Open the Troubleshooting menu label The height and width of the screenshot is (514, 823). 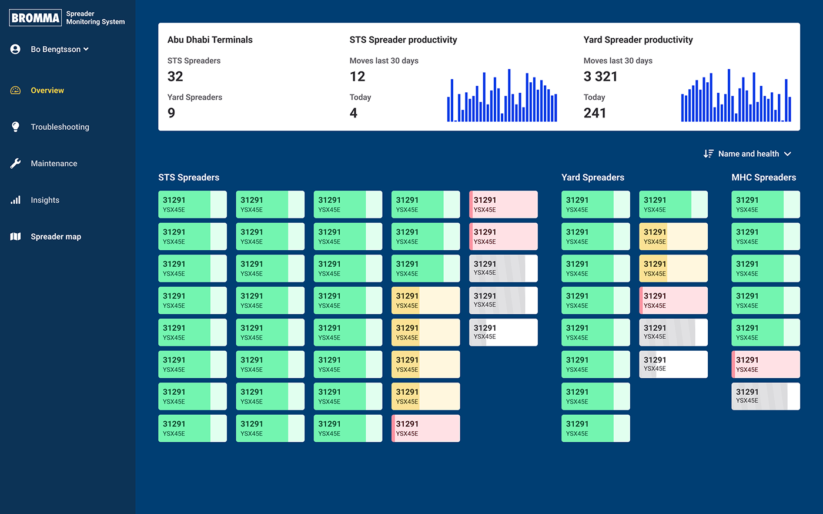60,127
